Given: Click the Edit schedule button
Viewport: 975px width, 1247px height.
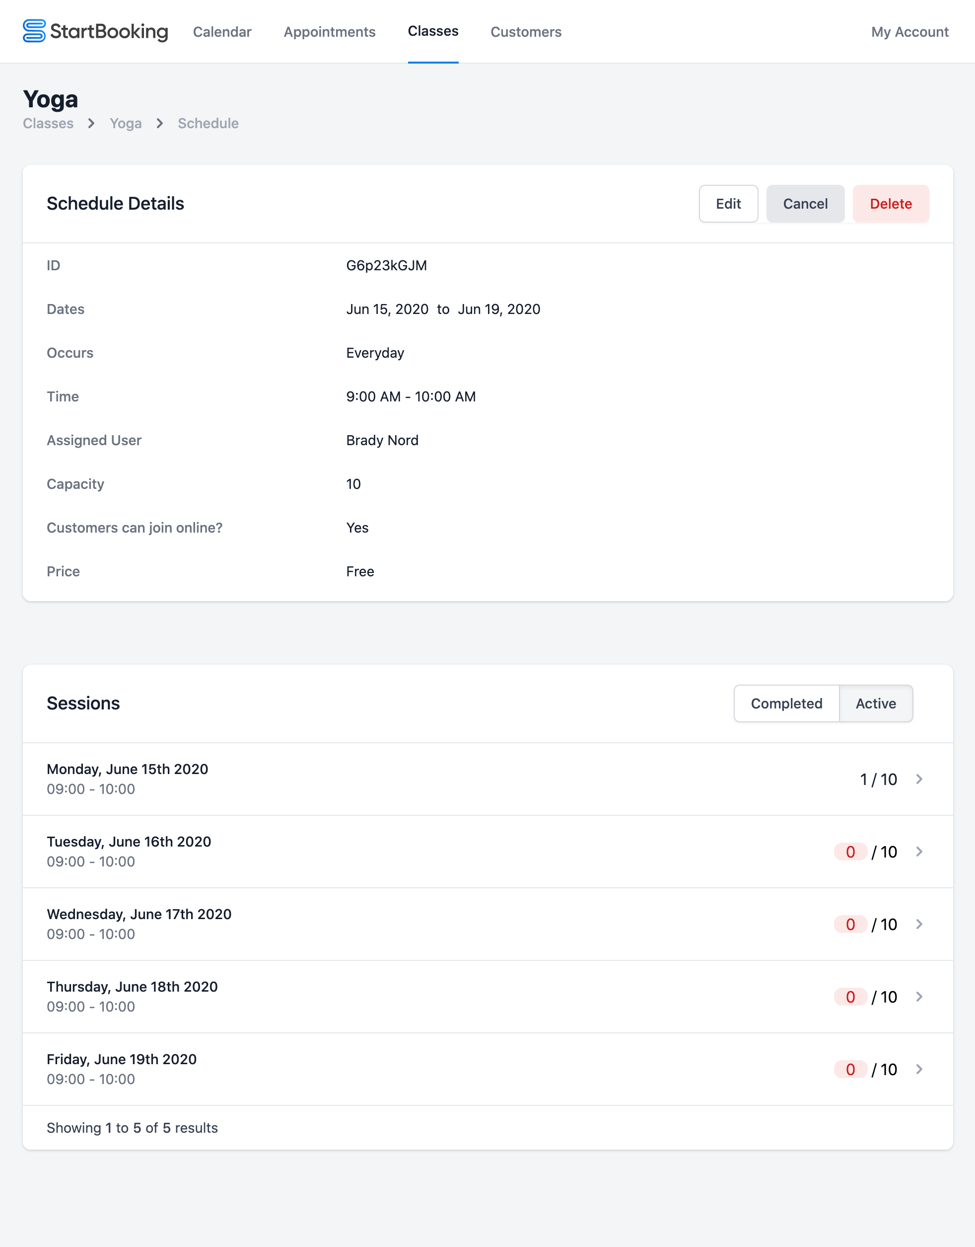Looking at the screenshot, I should [728, 204].
